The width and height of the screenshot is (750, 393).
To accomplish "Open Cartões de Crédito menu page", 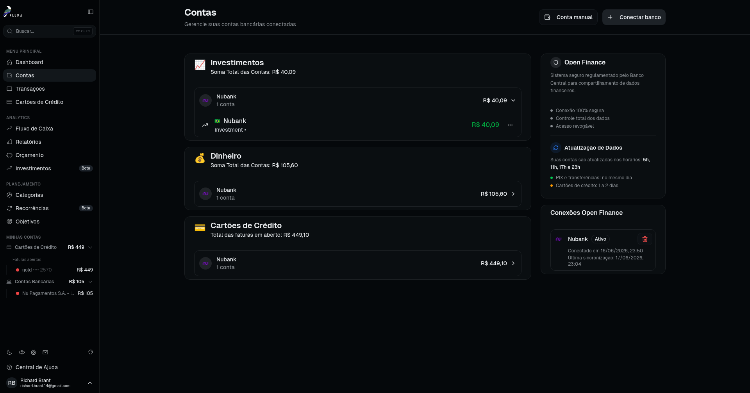I will point(50,102).
